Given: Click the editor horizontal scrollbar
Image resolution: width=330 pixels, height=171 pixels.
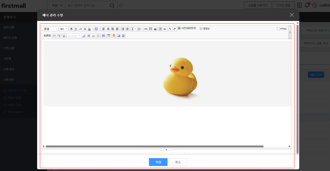Looking at the screenshot, I should (154, 146).
